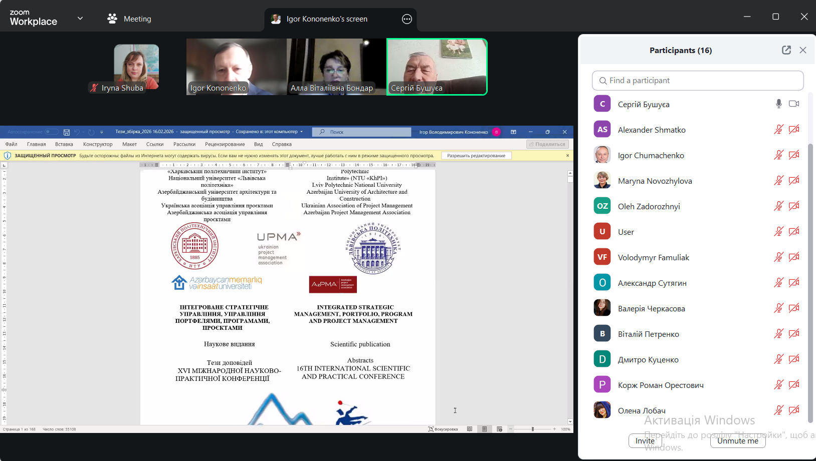Open the Quick Access Toolbar customize dropdown
Image resolution: width=816 pixels, height=461 pixels.
click(102, 132)
